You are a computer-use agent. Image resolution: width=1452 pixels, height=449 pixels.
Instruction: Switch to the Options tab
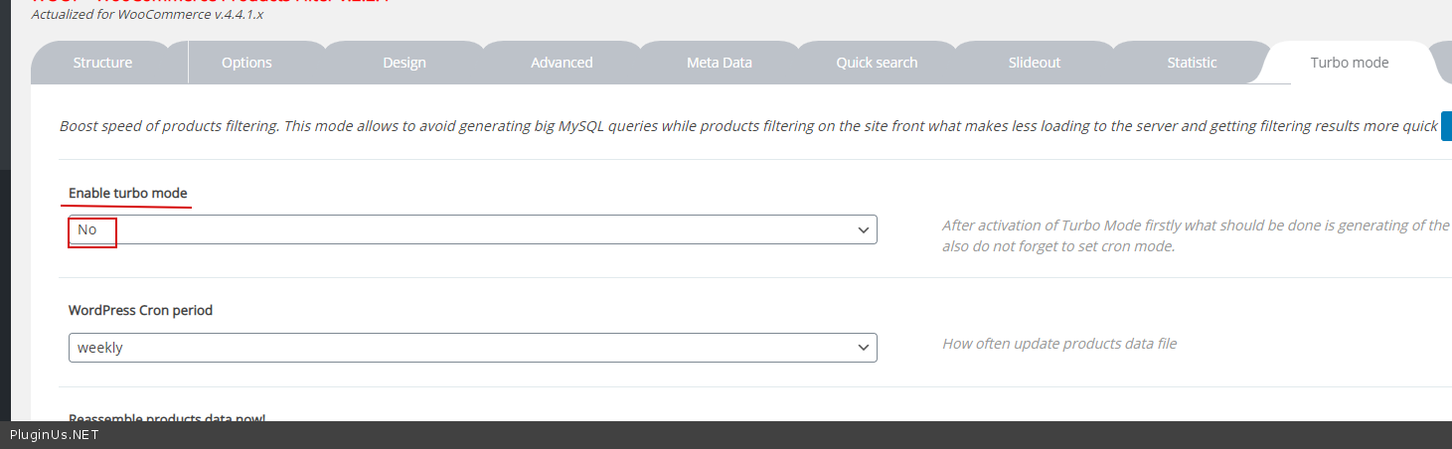tap(246, 63)
